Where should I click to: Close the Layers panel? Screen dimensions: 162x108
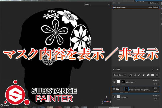point(157,69)
